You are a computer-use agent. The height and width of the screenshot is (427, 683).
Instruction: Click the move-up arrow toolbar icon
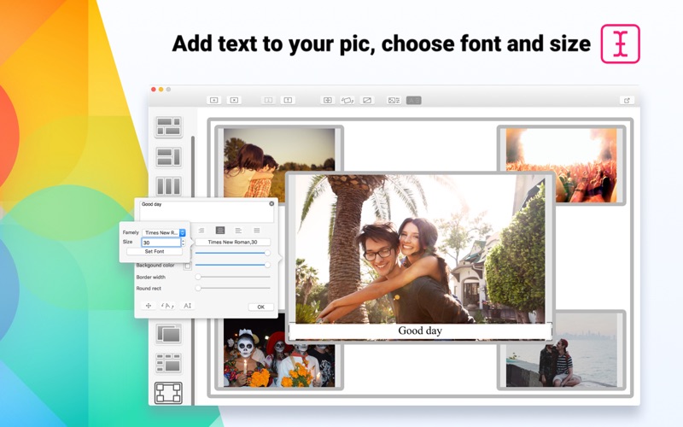click(x=288, y=100)
